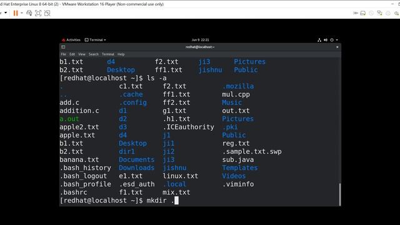Image resolution: width=400 pixels, height=225 pixels.
Task: Pause the virtual machine with the orange button
Action: click(x=16, y=13)
